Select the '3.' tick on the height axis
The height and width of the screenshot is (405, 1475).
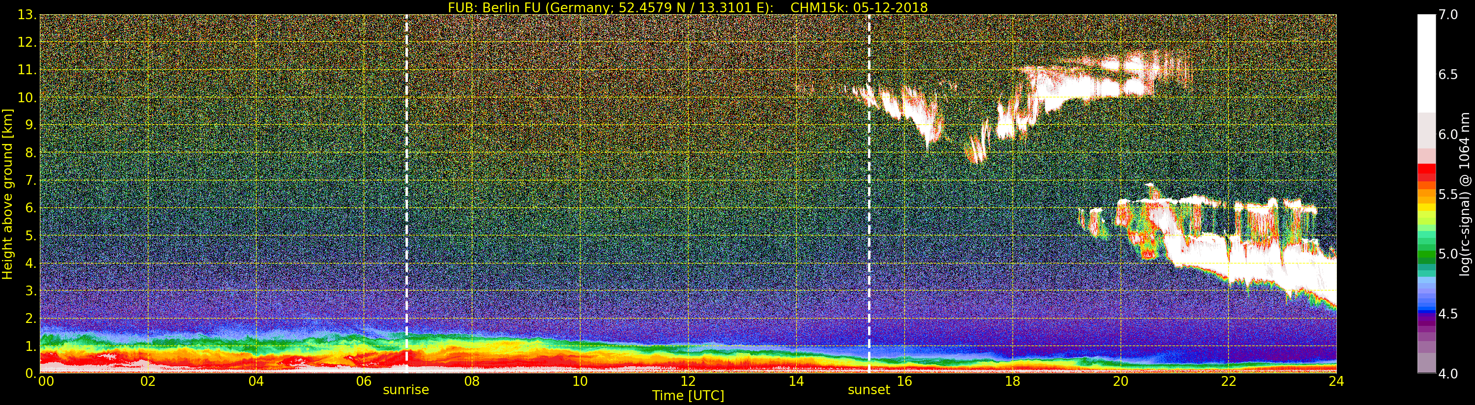[30, 291]
